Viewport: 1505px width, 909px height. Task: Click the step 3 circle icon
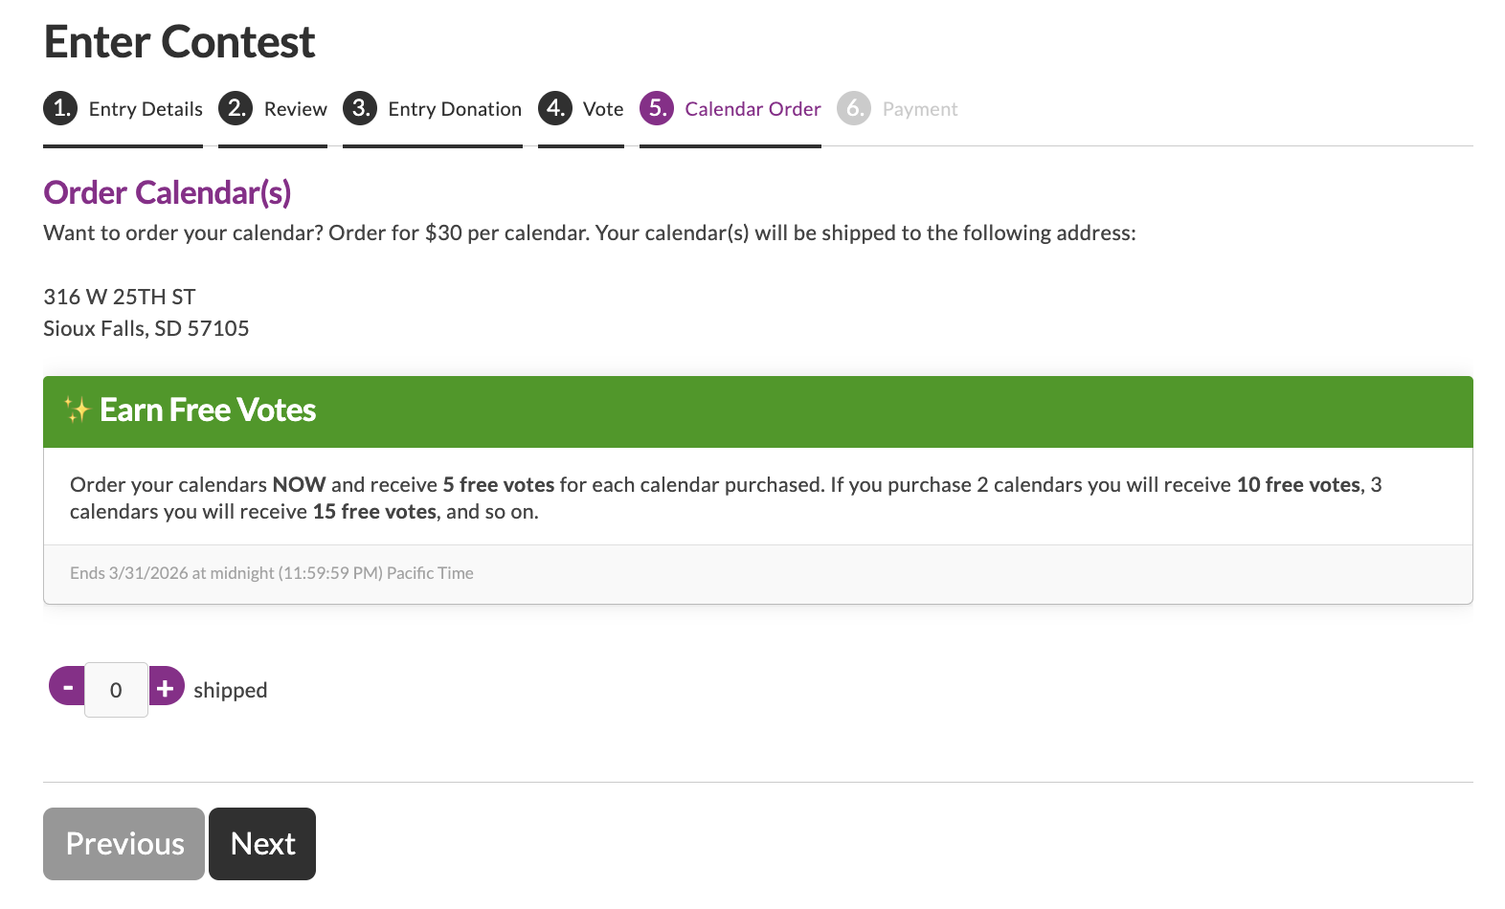coord(360,108)
